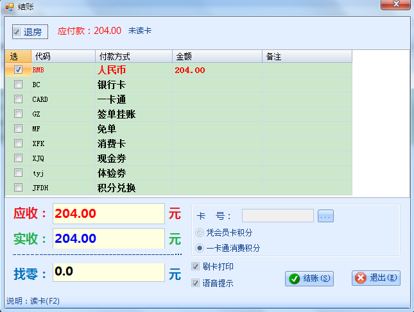Image resolution: width=414 pixels, height=312 pixels.
Task: Click the tyj code cell
Action: point(64,173)
